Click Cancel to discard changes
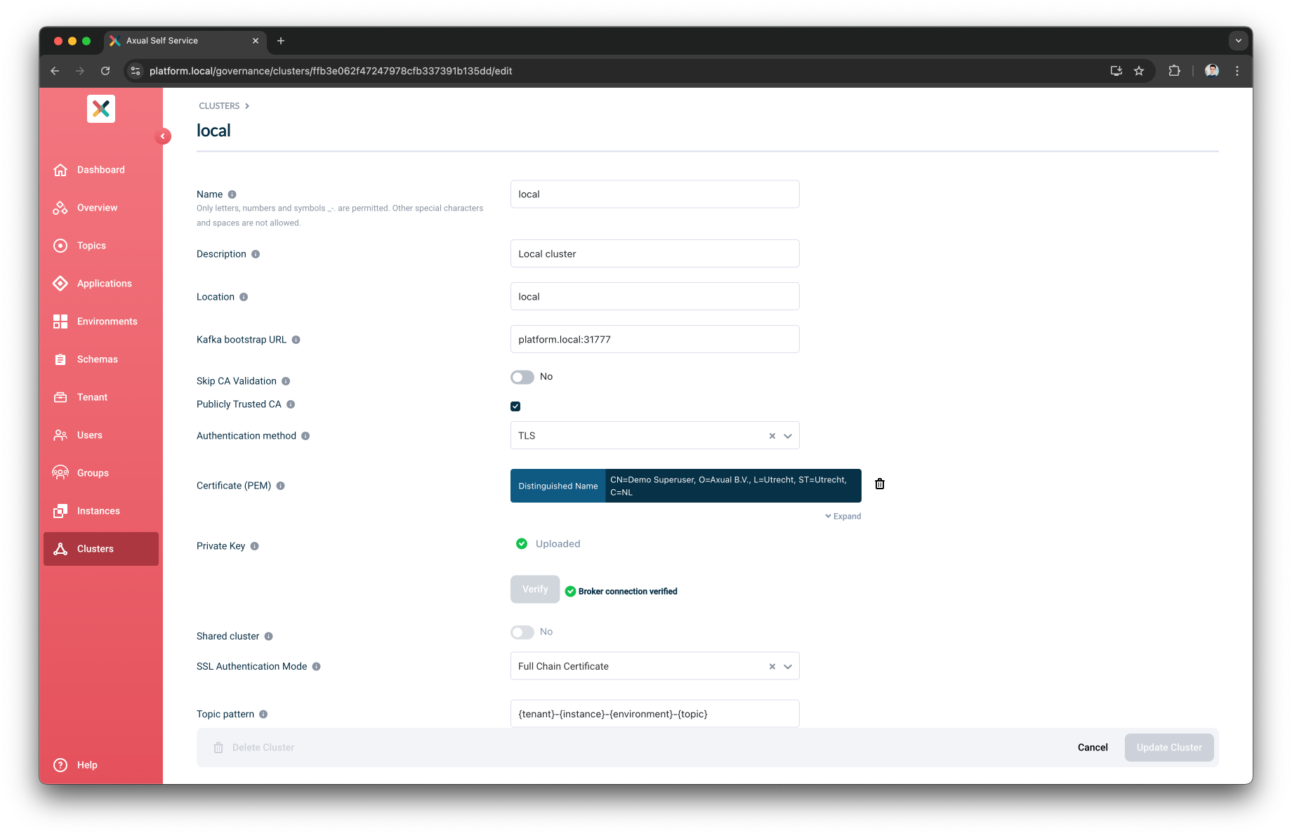Viewport: 1292px width, 836px height. click(x=1093, y=748)
